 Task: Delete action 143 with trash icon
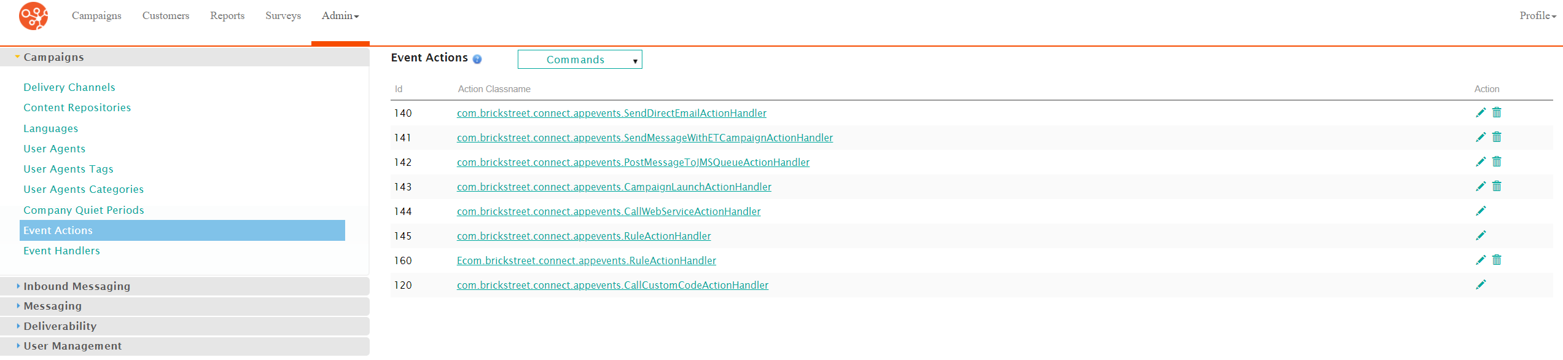[x=1497, y=186]
